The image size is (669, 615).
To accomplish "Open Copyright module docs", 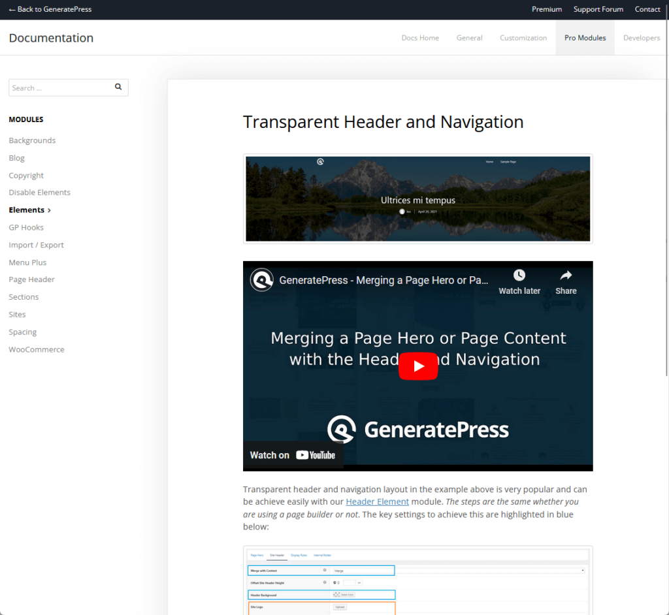I will point(26,175).
